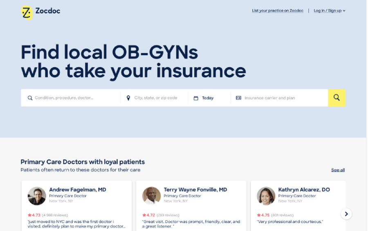The width and height of the screenshot is (368, 231).
Task: Select Kathryn Alcarez's profile photo
Action: pyautogui.click(x=266, y=196)
